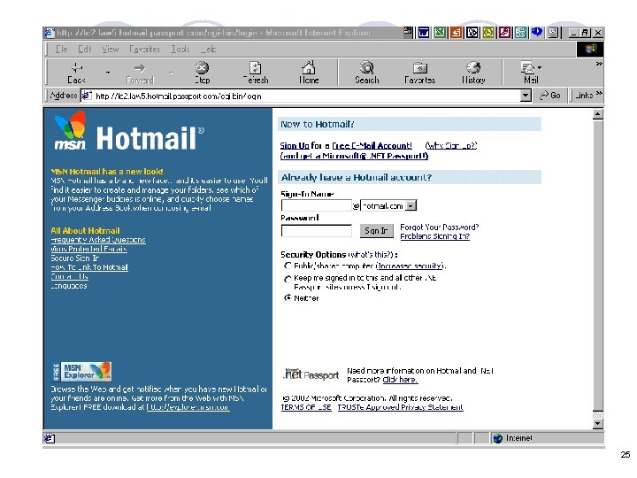Follow the Click here link for Passport information

point(400,380)
